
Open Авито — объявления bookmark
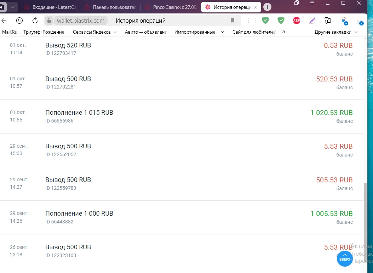coord(147,32)
